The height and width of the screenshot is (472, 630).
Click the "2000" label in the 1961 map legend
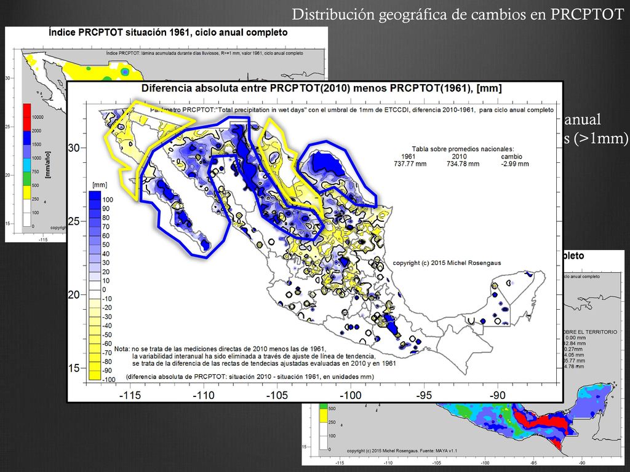pyautogui.click(x=37, y=131)
